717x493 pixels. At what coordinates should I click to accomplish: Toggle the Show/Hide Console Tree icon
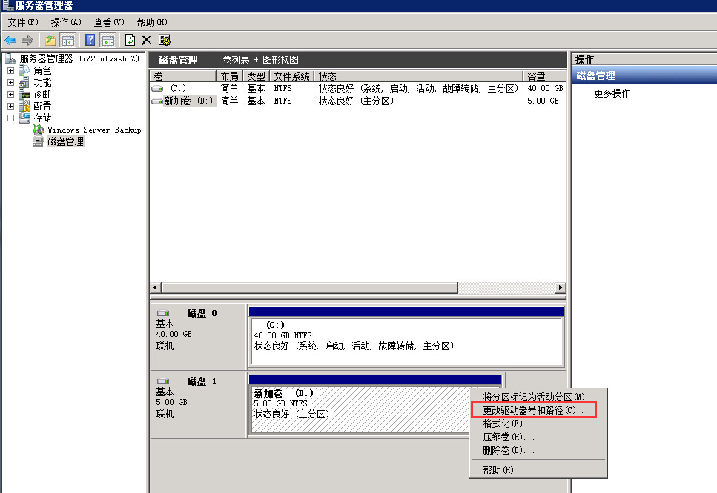pos(67,40)
